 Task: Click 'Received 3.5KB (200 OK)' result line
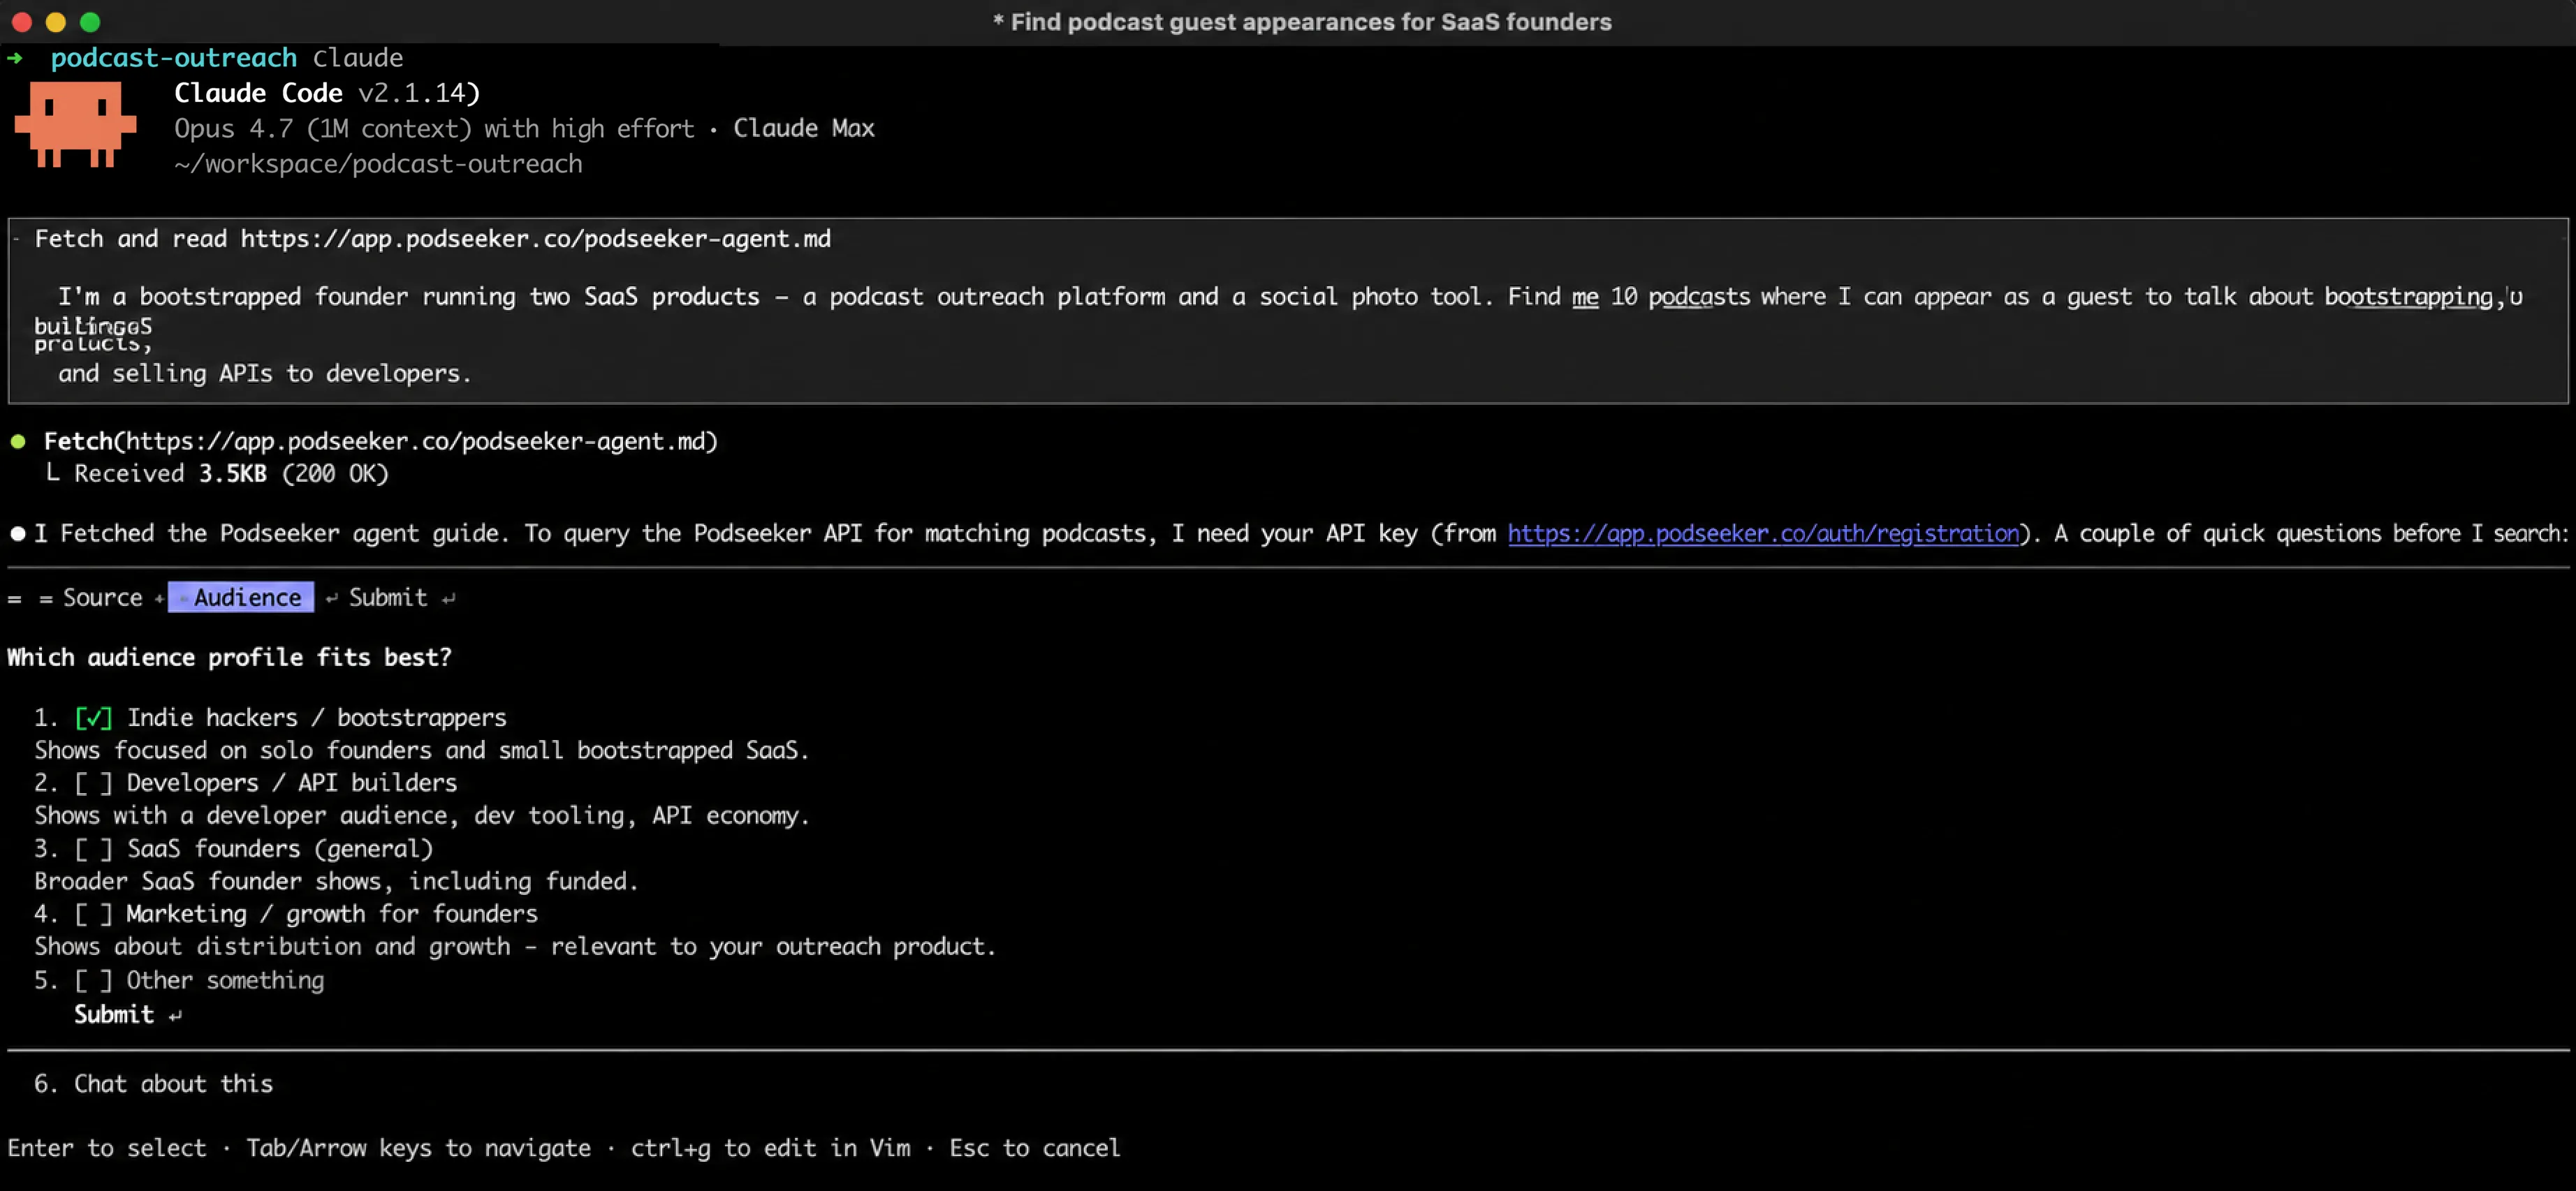(x=231, y=473)
